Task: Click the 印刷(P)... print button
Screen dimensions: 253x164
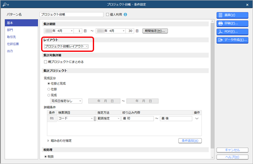Action: coord(232,23)
